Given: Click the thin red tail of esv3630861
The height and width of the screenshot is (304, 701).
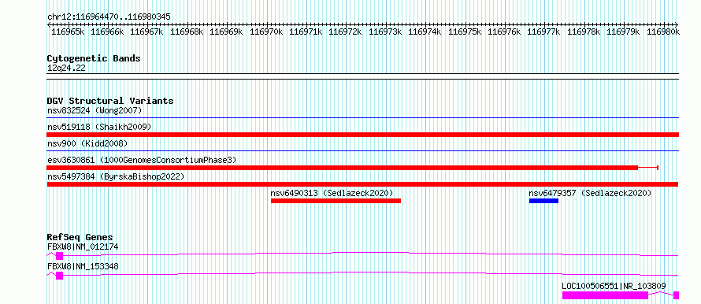Looking at the screenshot, I should (648, 168).
